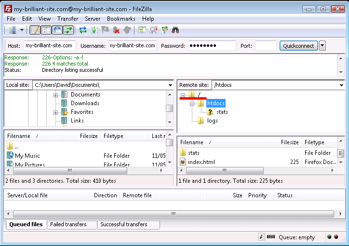Image resolution: width=349 pixels, height=246 pixels.
Task: Switch to Queued files tab
Action: 26,224
